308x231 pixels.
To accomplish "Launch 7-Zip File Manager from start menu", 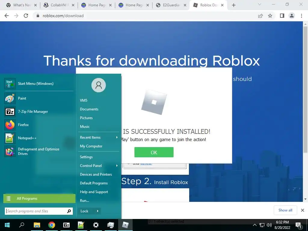I will (x=39, y=112).
